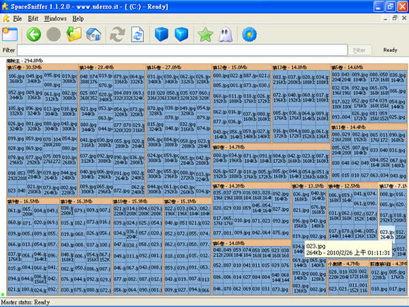Select the 16.3Mb folder header
The width and height of the screenshot is (409, 307).
pos(86,201)
